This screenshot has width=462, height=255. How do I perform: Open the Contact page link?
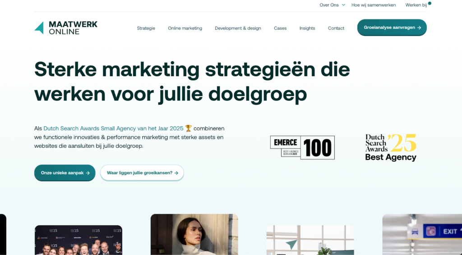[336, 28]
